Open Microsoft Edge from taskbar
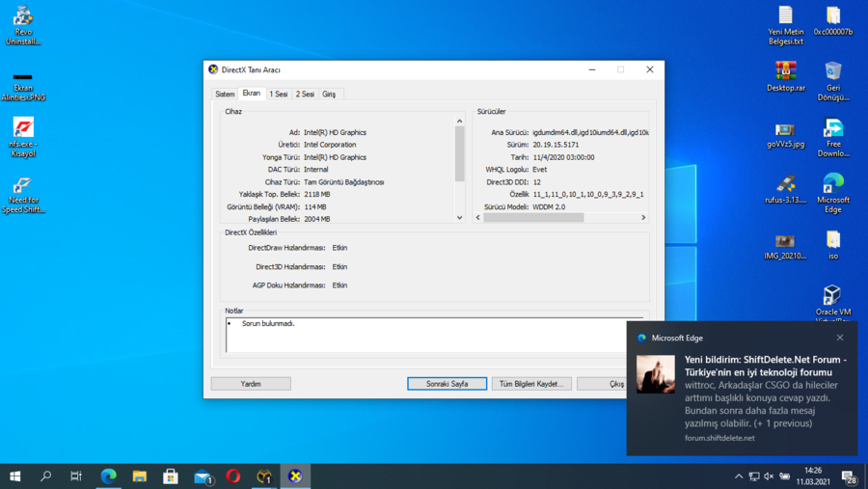This screenshot has width=868, height=489. [108, 476]
